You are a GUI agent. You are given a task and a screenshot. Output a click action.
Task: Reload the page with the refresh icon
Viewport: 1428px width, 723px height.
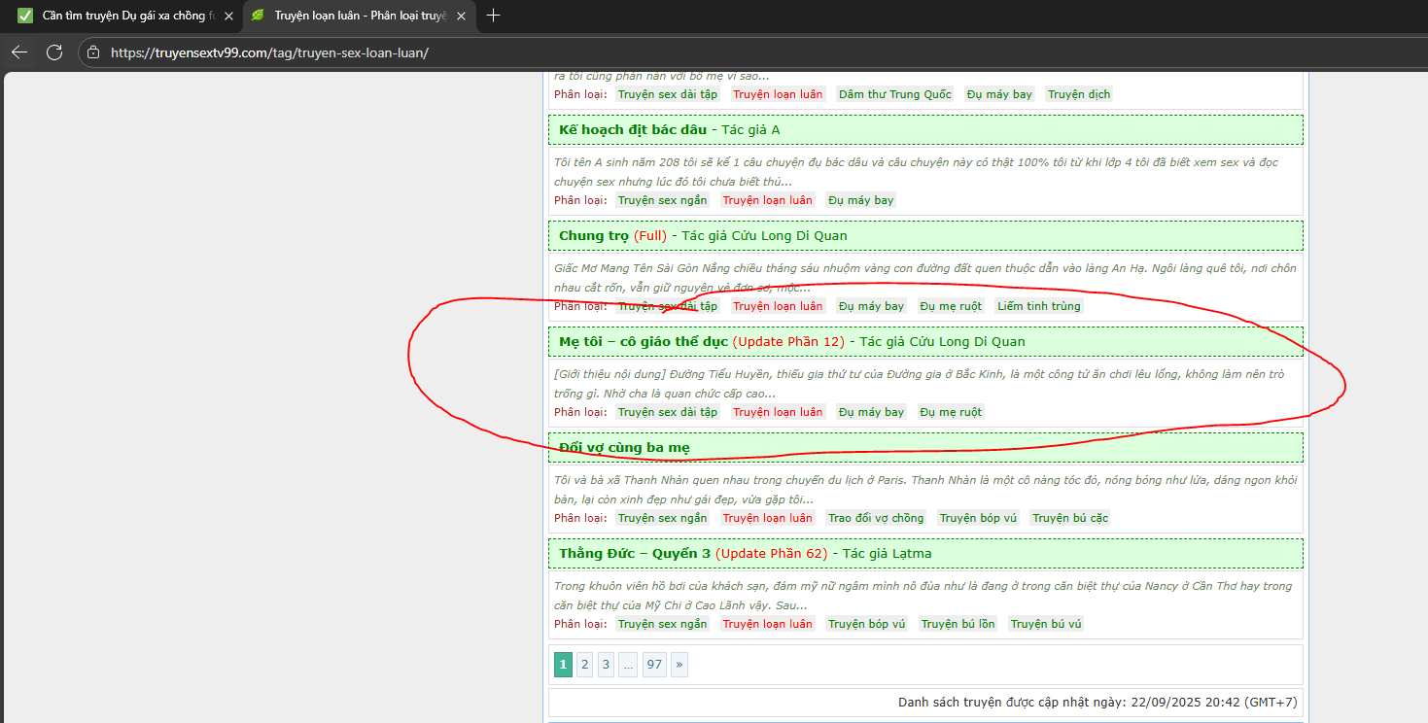pos(54,52)
